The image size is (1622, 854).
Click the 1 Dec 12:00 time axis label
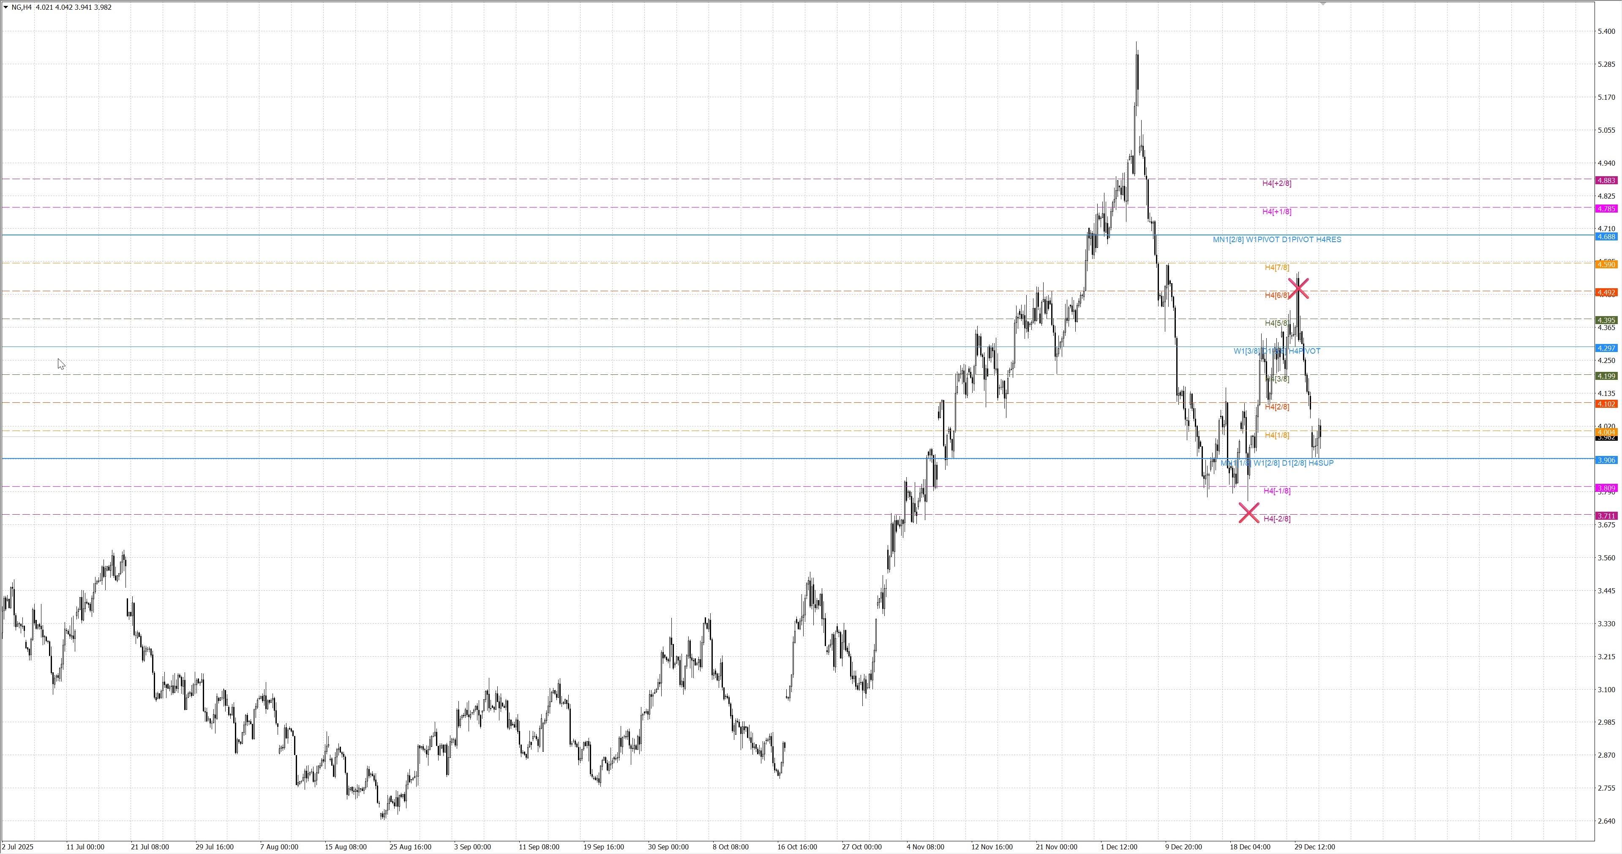(x=1118, y=847)
